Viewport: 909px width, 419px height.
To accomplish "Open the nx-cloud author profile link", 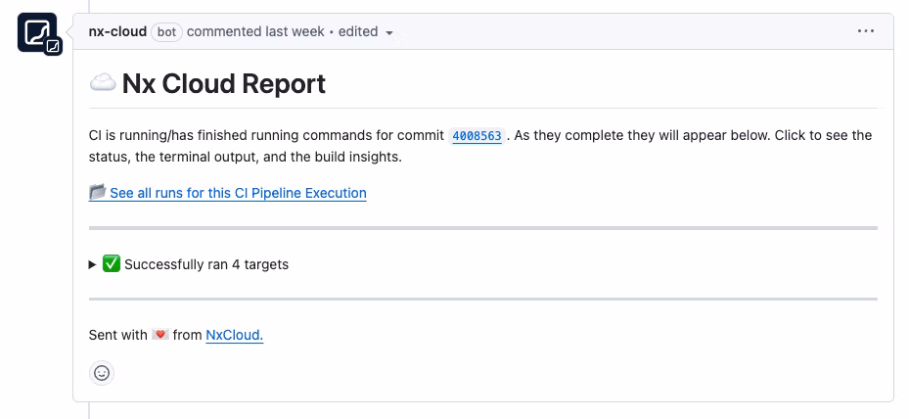I will tap(117, 31).
